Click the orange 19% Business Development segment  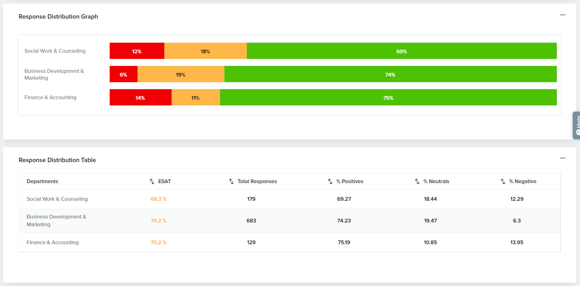[x=181, y=74]
